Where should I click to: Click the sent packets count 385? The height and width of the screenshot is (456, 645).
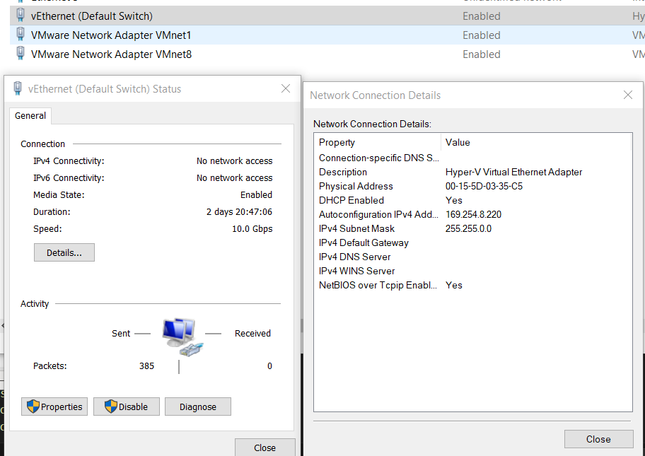(x=146, y=366)
